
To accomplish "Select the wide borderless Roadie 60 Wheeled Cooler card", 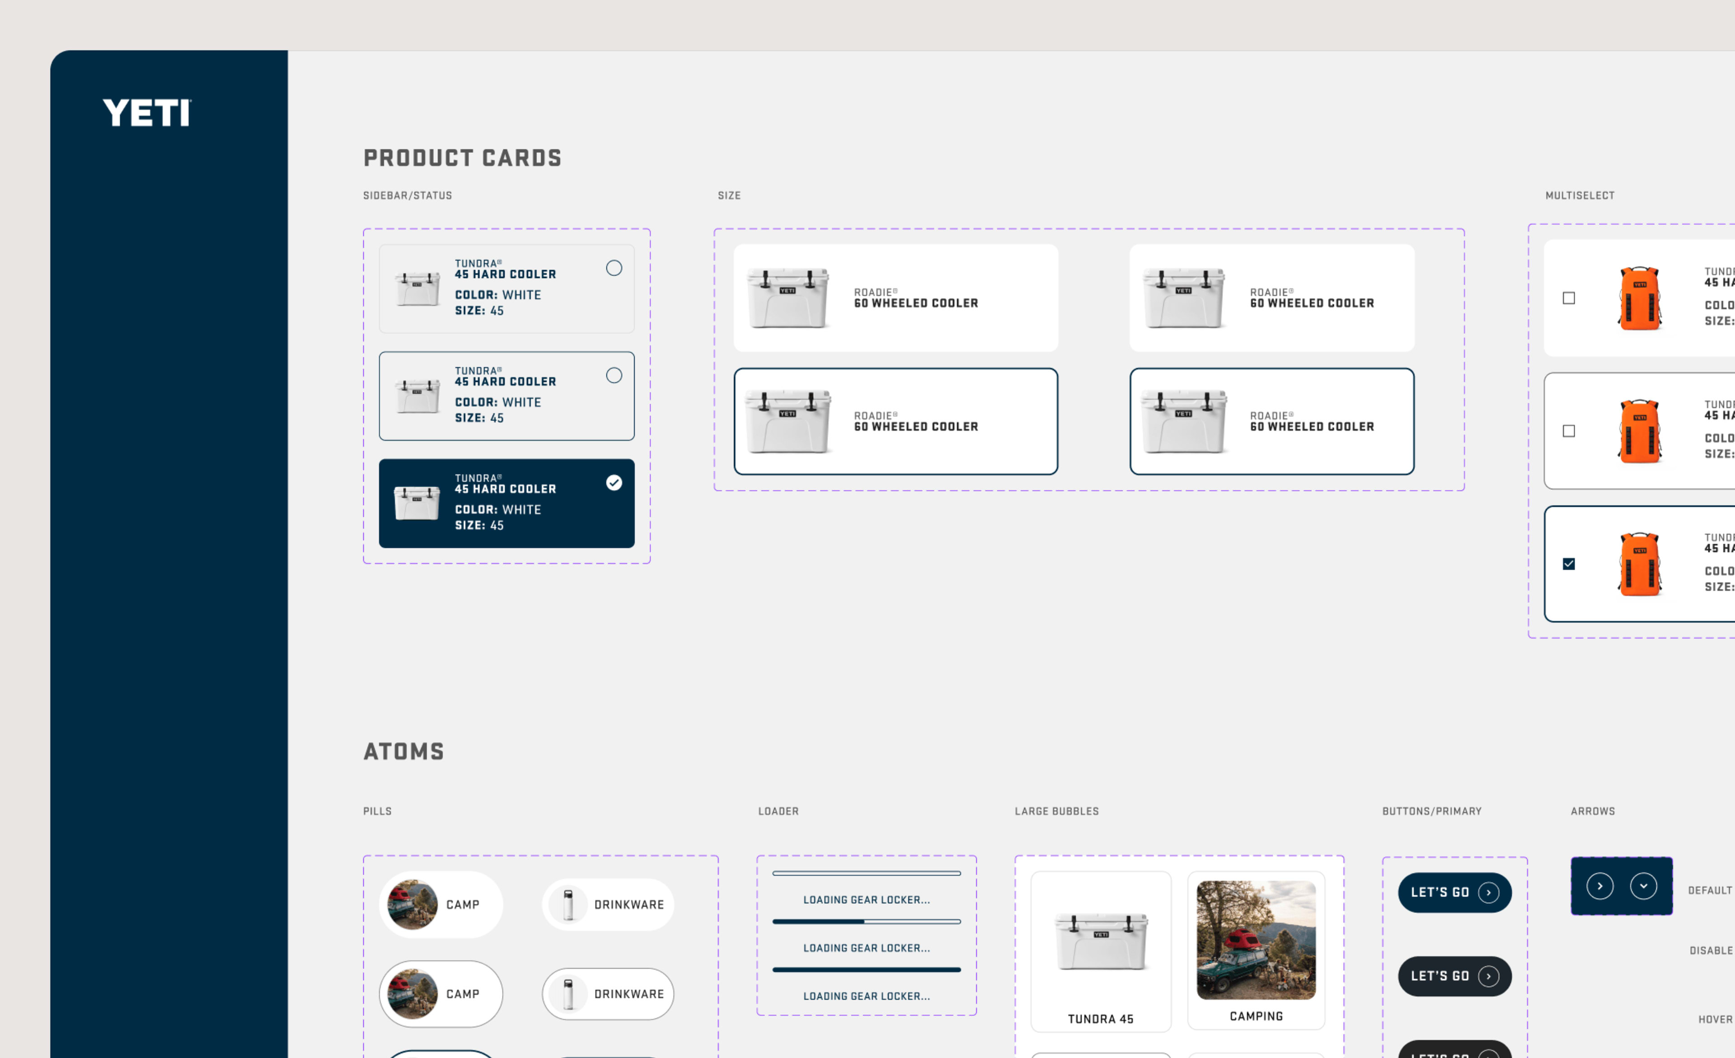I will (x=896, y=298).
